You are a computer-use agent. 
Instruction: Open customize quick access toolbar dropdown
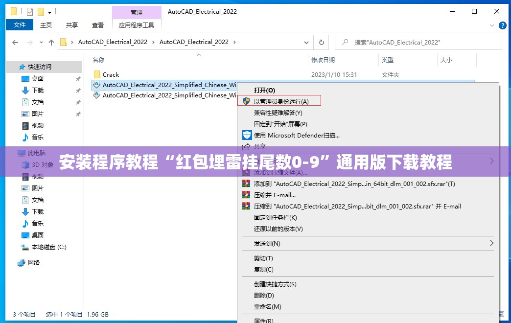49,12
